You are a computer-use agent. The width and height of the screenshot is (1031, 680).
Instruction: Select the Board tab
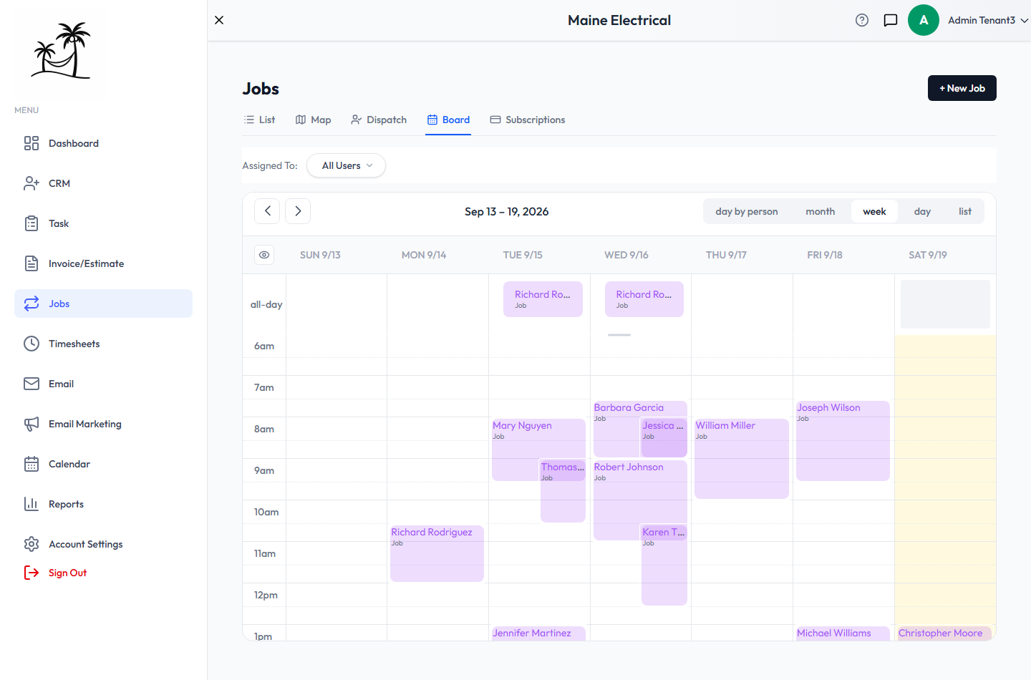(x=448, y=120)
